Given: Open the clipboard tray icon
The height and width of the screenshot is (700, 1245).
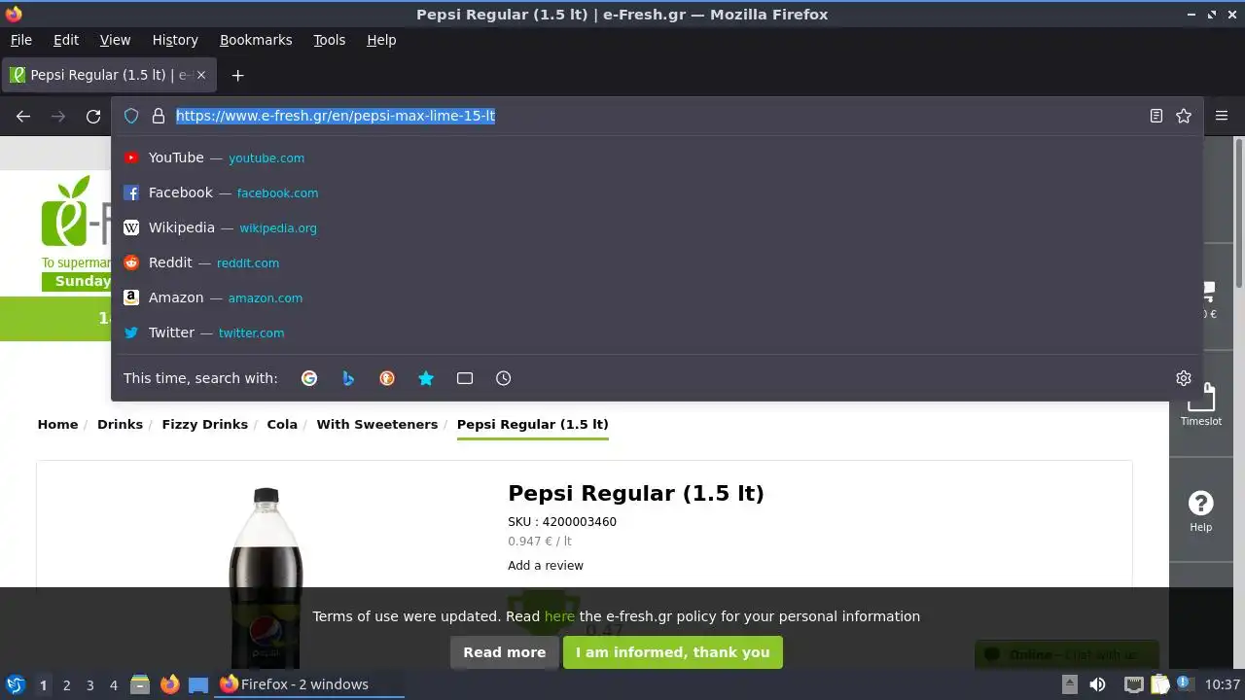Looking at the screenshot, I should coord(1159,684).
